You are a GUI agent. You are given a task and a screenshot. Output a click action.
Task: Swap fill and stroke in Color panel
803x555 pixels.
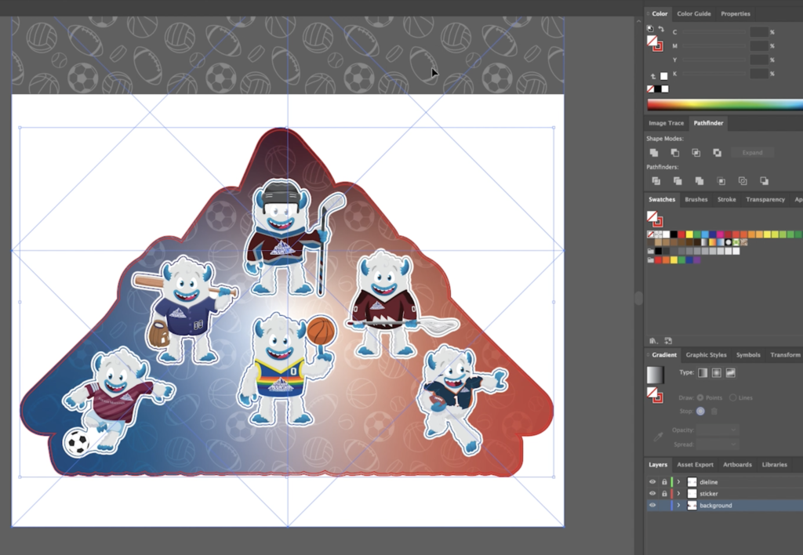coord(661,29)
